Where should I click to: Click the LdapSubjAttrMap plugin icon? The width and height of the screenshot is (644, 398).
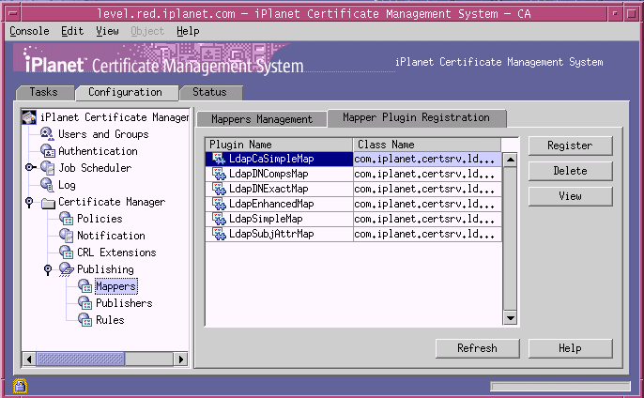tap(219, 234)
